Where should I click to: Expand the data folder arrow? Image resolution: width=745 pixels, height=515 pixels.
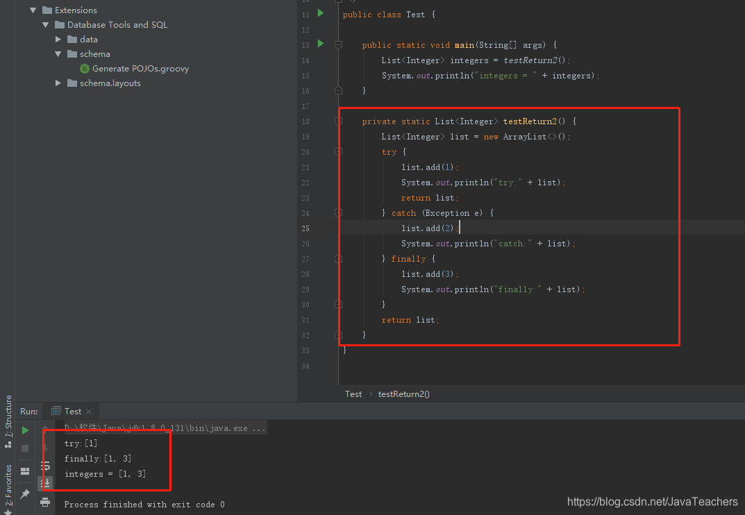[x=58, y=39]
